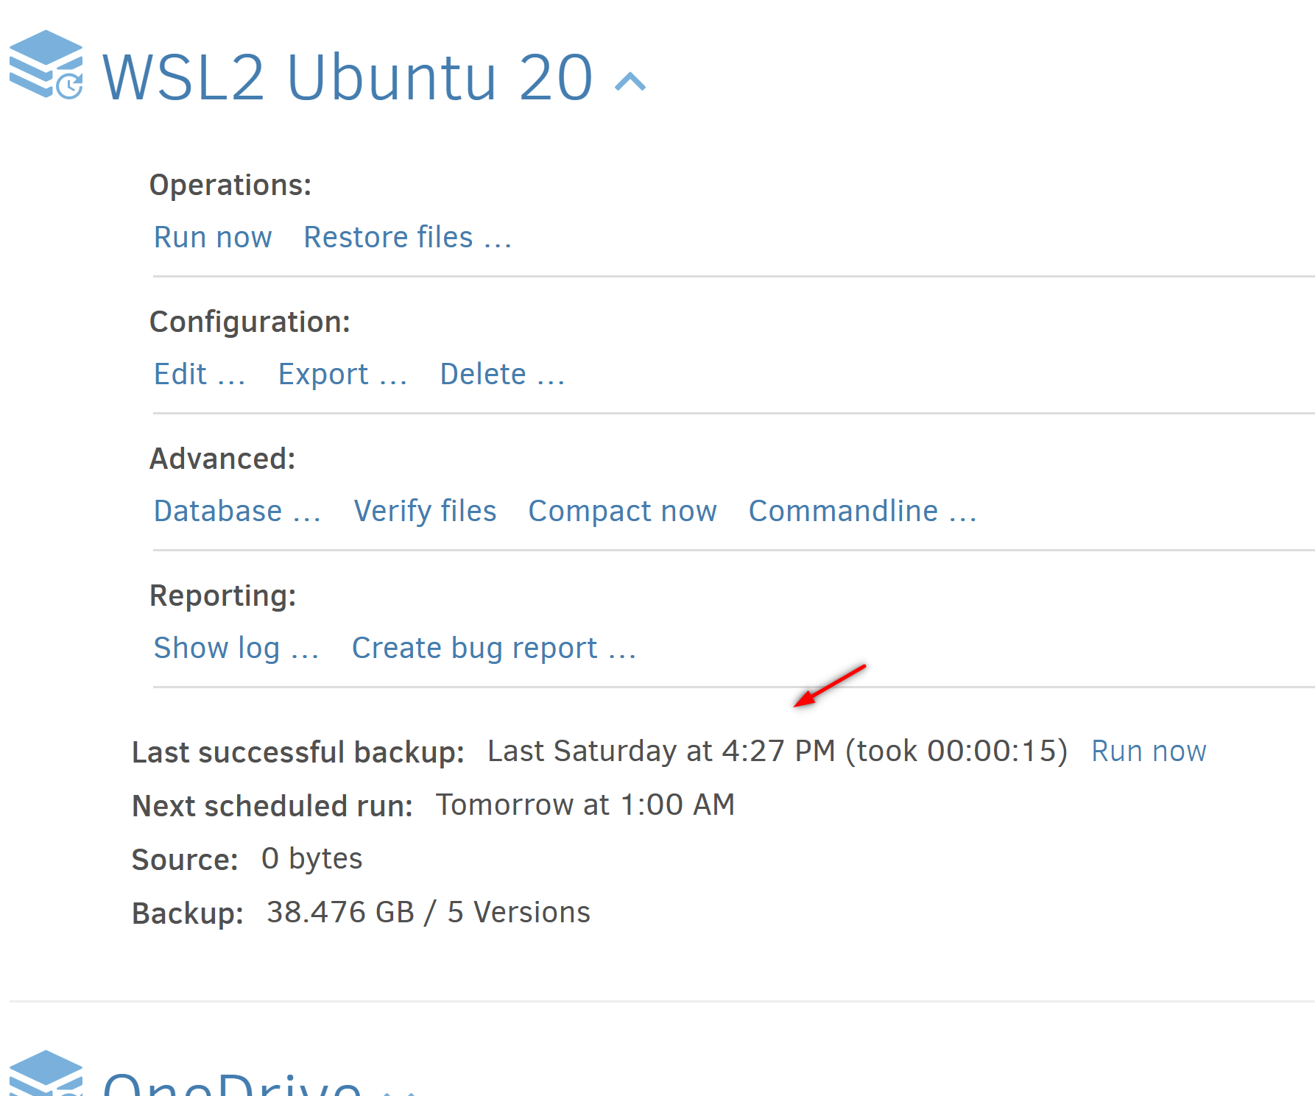Open Show log under Reporting
Image resolution: width=1315 pixels, height=1096 pixels.
point(236,648)
